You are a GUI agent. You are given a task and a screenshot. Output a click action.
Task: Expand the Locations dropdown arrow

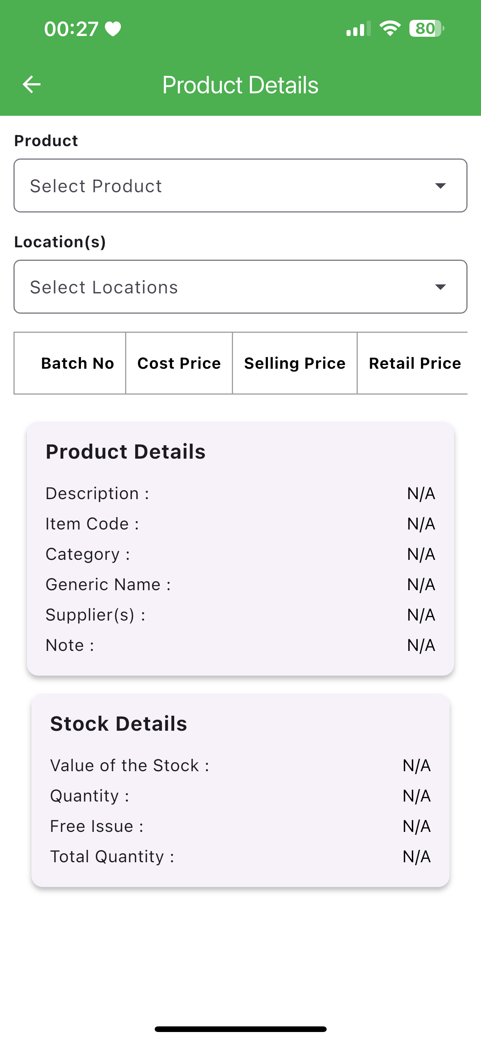[440, 287]
